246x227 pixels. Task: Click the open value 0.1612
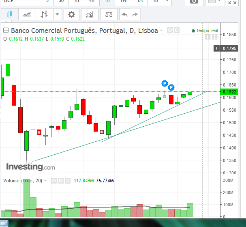pyautogui.click(x=16, y=39)
